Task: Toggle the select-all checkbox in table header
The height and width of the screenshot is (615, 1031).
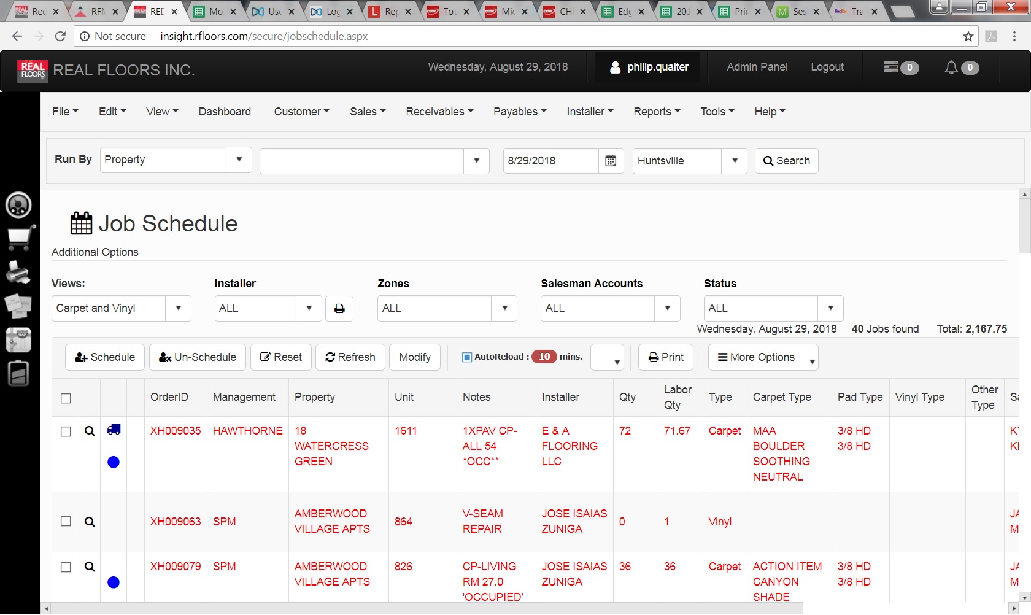Action: coord(66,398)
